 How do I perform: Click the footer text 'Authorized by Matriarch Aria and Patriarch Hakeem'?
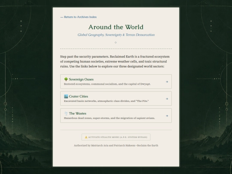(x=104, y=146)
